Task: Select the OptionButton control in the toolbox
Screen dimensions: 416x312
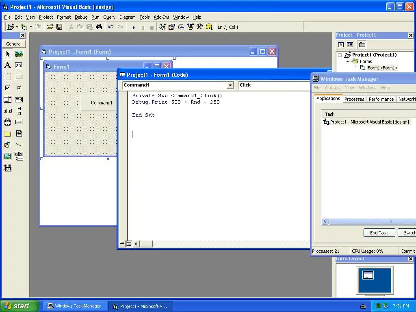Action: click(19, 88)
